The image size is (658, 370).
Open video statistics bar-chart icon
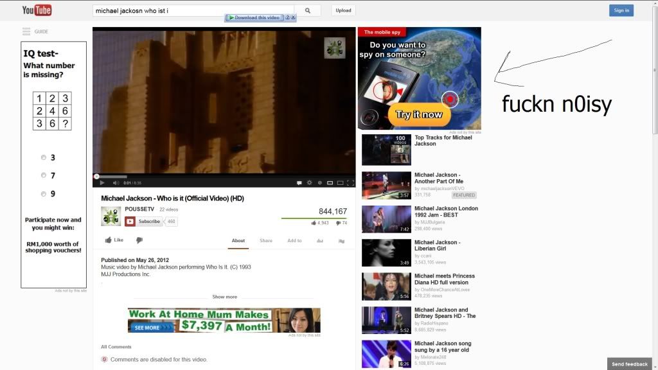click(x=320, y=241)
